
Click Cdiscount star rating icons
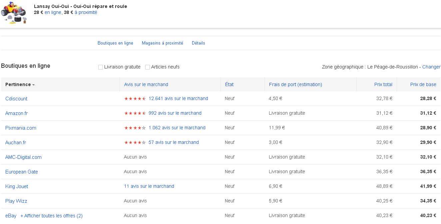tap(135, 99)
